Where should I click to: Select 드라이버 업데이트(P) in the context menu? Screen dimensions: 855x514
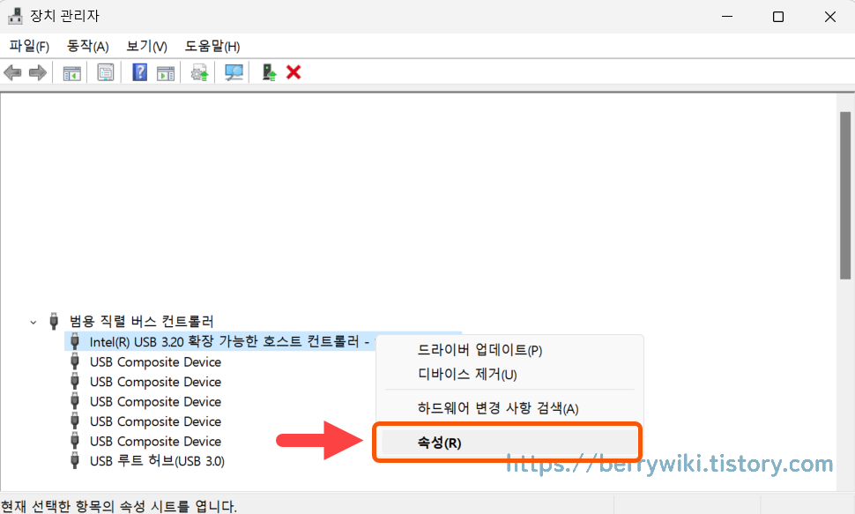pos(482,349)
